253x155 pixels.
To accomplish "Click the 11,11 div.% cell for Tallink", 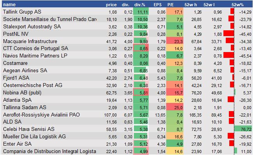I will [x=141, y=12].
